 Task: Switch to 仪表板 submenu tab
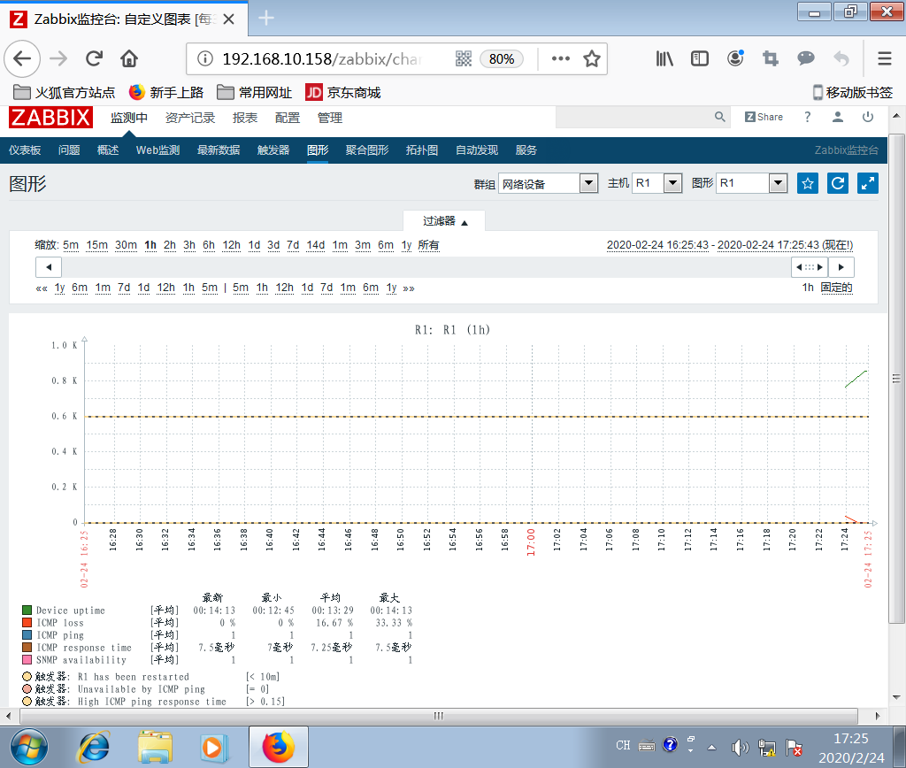[25, 150]
